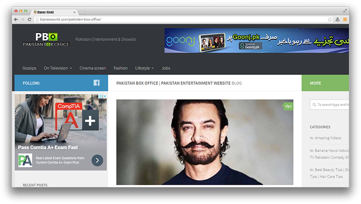Click the ad info icon on CompTIA ad
The image size is (361, 204).
[x=101, y=96]
